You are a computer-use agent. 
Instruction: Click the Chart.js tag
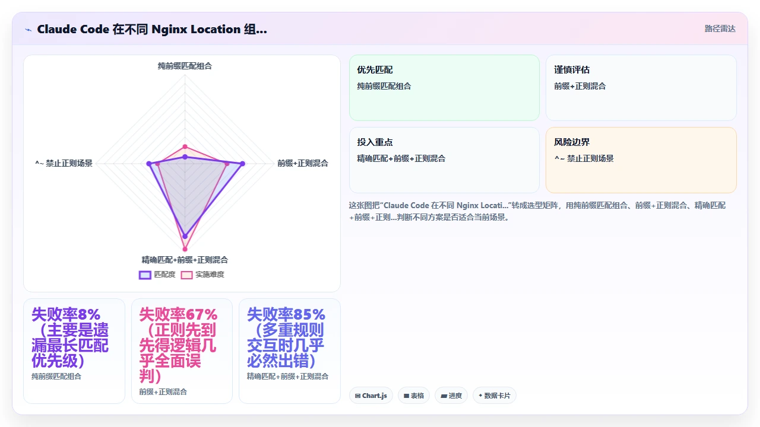point(371,396)
